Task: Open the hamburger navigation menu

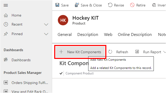Action: click(x=6, y=5)
